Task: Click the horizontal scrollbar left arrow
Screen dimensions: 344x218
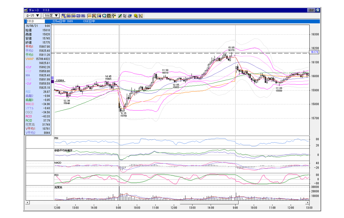Action: coord(27,202)
